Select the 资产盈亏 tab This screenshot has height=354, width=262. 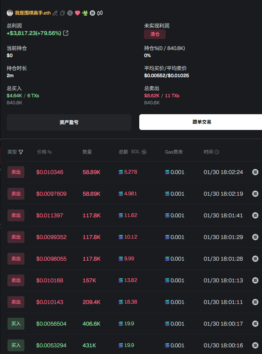click(69, 122)
